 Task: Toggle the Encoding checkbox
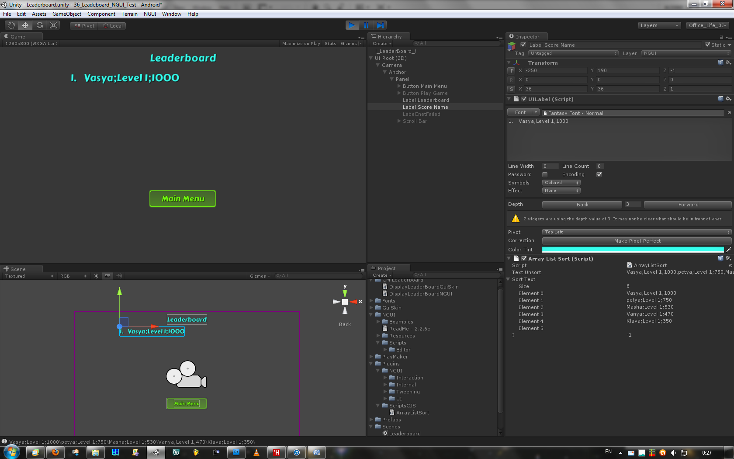pyautogui.click(x=599, y=174)
